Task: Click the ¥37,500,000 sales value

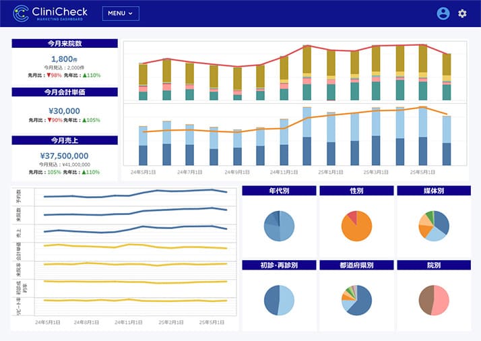Action: click(65, 156)
